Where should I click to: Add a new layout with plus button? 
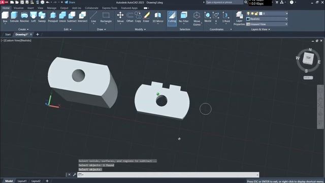coord(47,181)
